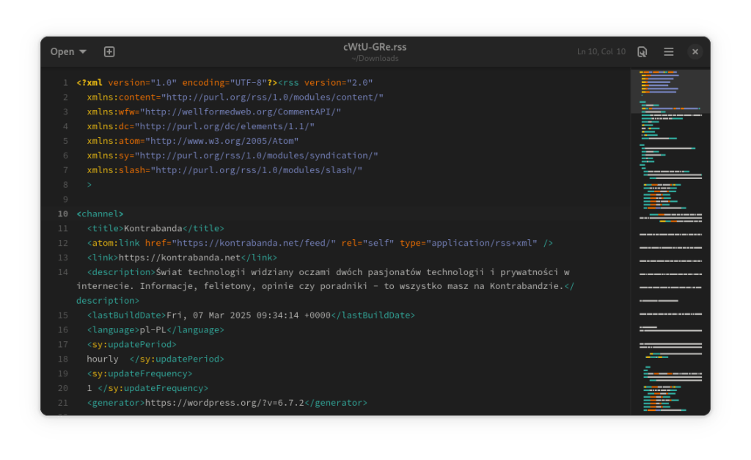Open the document properties wrench icon
The width and height of the screenshot is (751, 460).
tap(642, 51)
